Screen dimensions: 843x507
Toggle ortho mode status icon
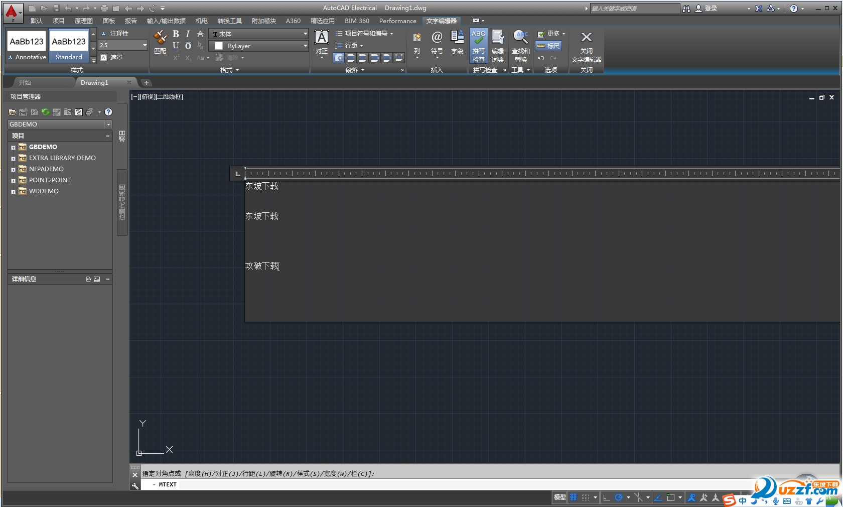607,497
